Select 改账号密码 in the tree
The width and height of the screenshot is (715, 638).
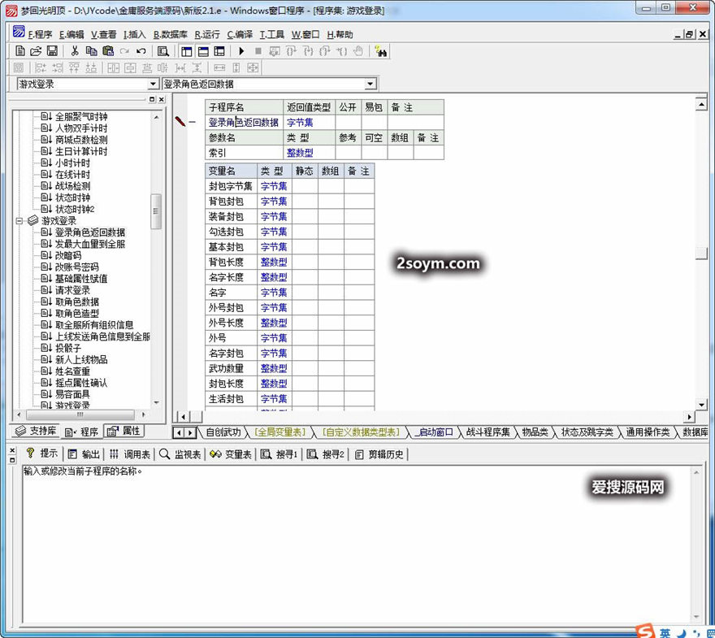76,267
